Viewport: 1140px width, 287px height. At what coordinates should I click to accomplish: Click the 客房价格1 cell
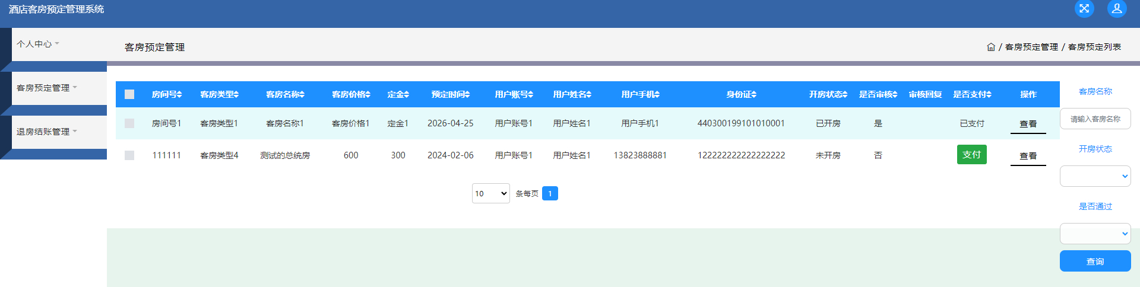[351, 123]
